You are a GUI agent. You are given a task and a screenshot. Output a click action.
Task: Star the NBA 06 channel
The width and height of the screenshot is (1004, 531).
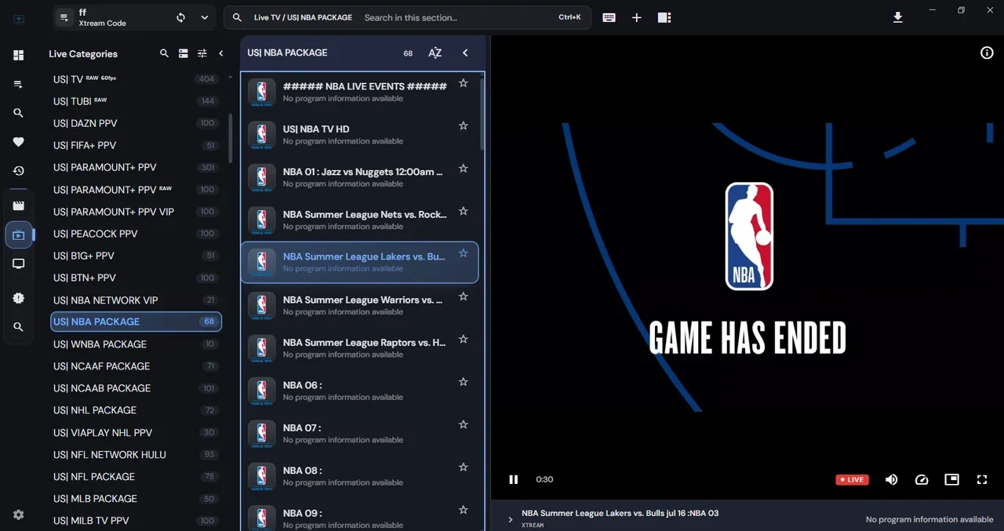click(463, 382)
